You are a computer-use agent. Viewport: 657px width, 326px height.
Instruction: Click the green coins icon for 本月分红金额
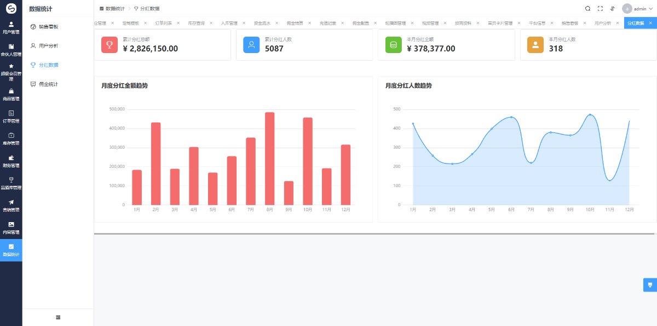coord(394,45)
